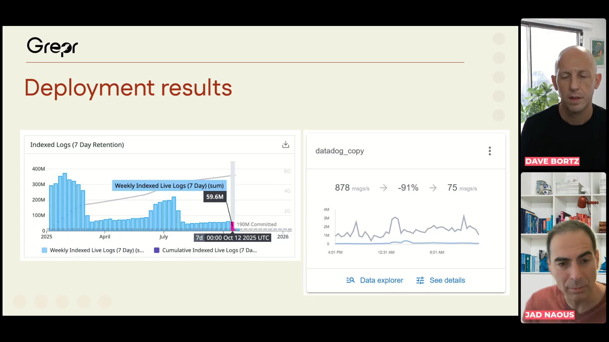Click the right arrow before 75 msgs/s
The height and width of the screenshot is (342, 609).
(x=433, y=188)
